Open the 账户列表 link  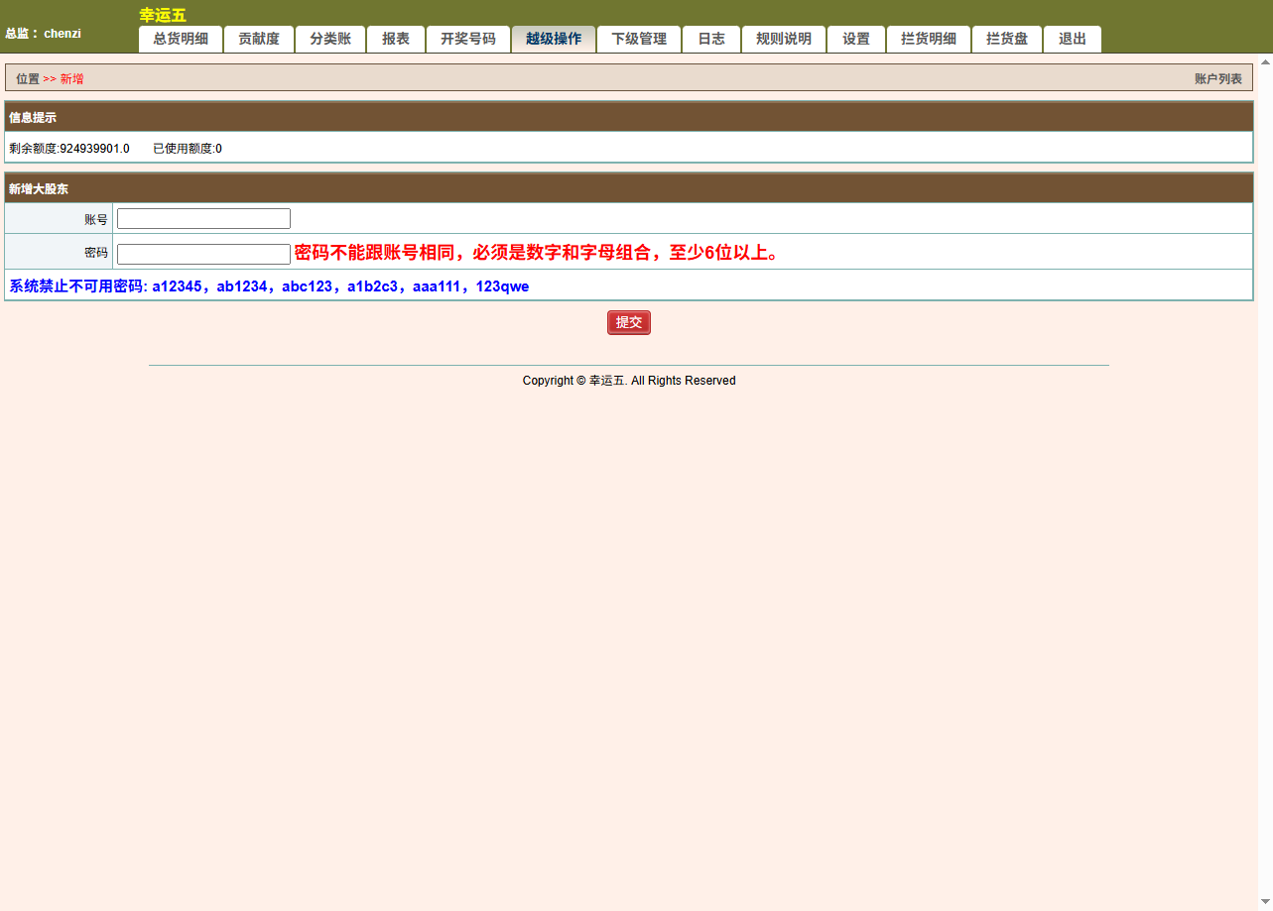[1217, 79]
